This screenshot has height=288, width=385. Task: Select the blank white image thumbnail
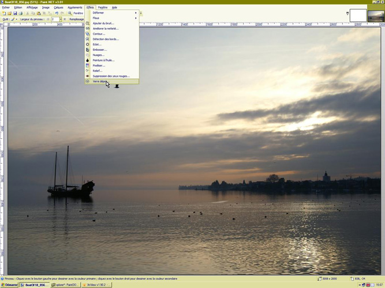tap(358, 16)
